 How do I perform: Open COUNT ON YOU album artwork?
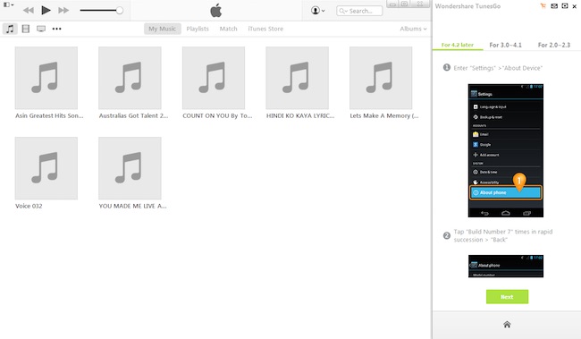point(214,78)
